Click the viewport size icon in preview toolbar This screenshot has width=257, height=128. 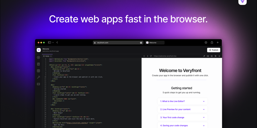tap(212, 56)
